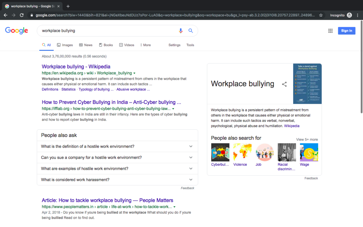Open the People Matters article result

point(107,200)
